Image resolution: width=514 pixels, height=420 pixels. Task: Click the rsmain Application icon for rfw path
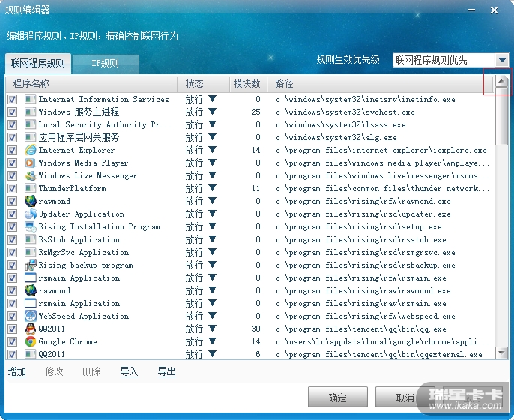[31, 278]
